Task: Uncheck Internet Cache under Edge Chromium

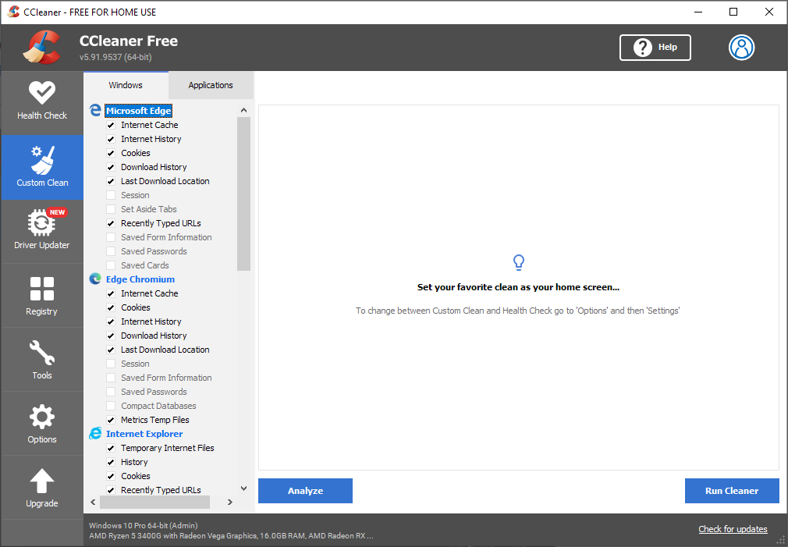Action: [x=111, y=293]
